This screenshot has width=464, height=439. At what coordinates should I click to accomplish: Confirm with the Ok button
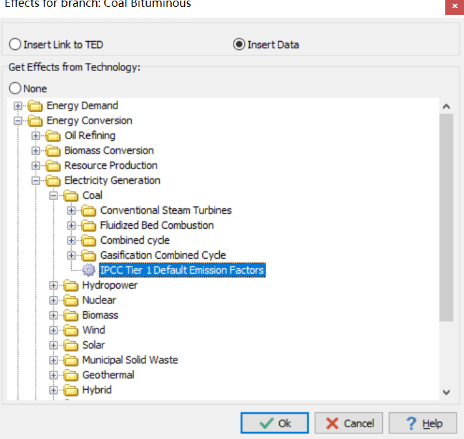[x=275, y=423]
